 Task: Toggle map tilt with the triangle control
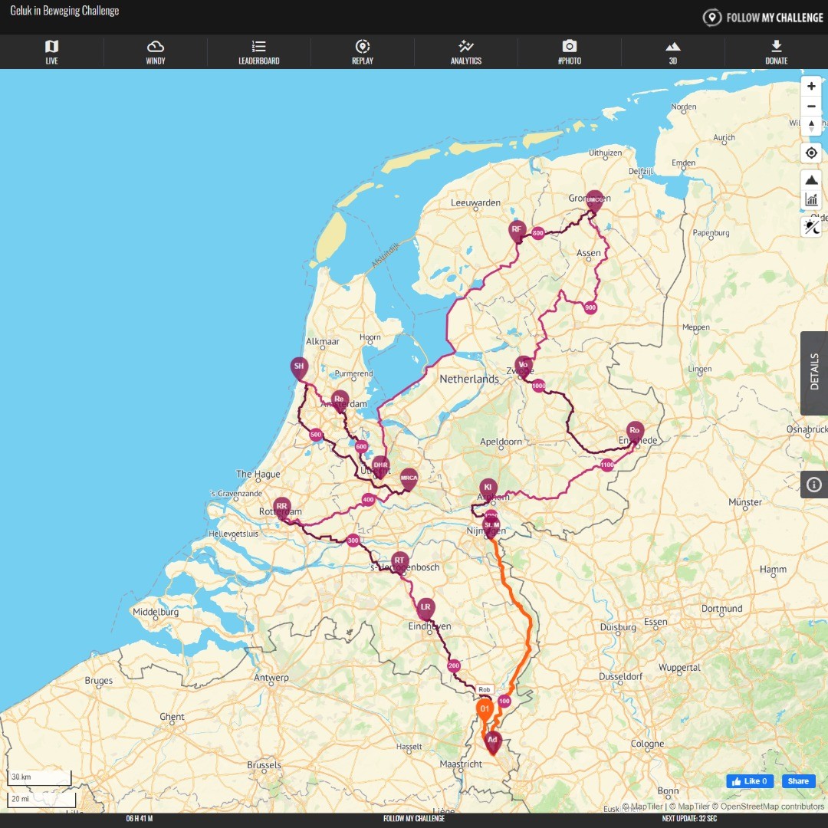(811, 127)
